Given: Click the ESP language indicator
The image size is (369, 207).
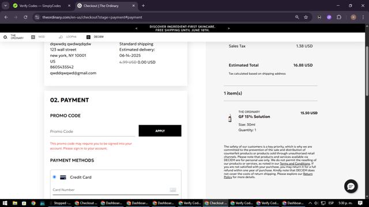Looking at the screenshot, I should point(331,203).
